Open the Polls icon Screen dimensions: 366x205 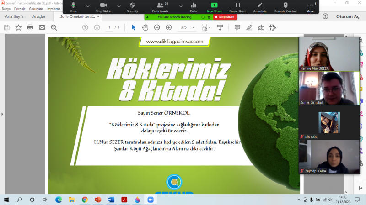click(x=192, y=6)
